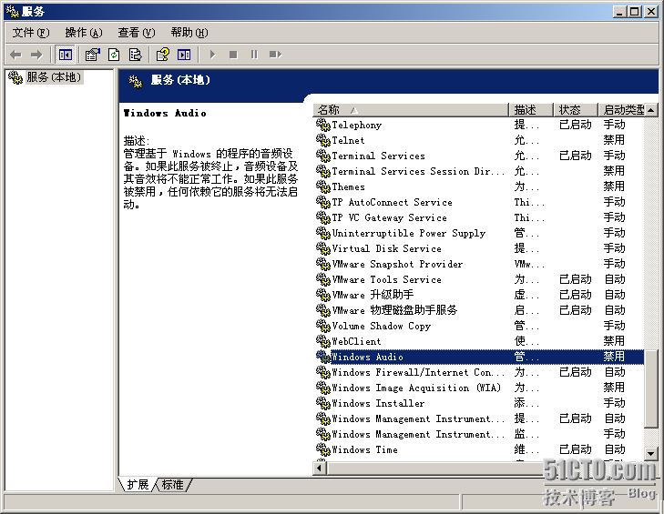Click the 禁用 startup type for Windows Audio
Screen dimensions: 664x514
coord(614,357)
